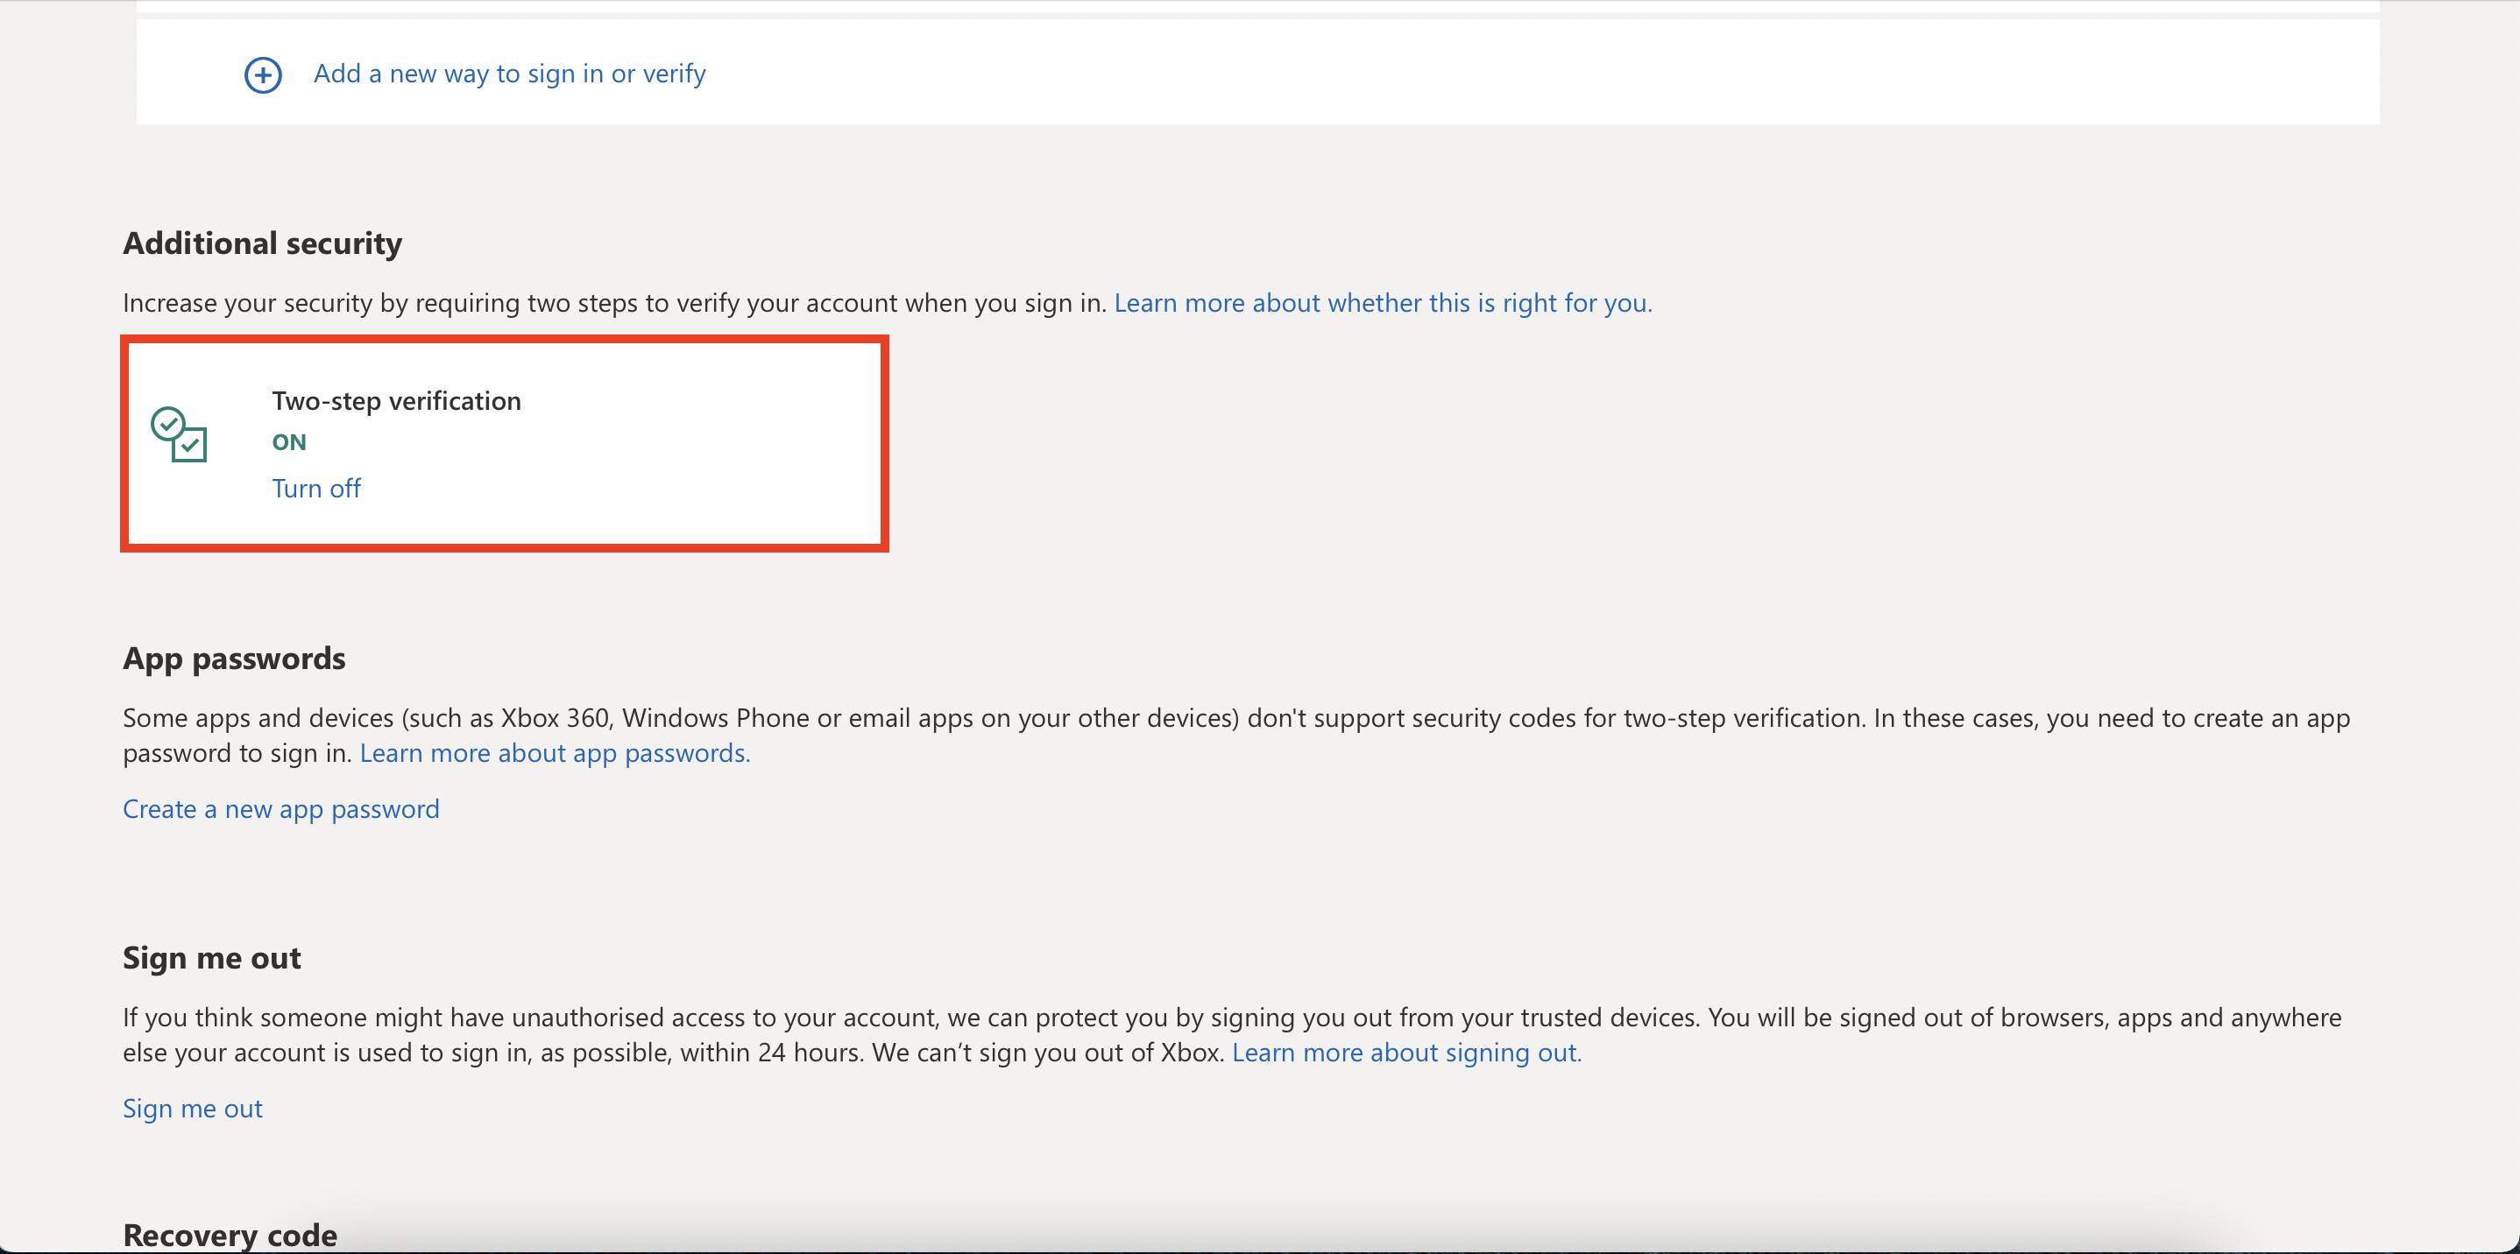Click the Two-step verification title text
The height and width of the screenshot is (1254, 2520).
click(x=395, y=399)
